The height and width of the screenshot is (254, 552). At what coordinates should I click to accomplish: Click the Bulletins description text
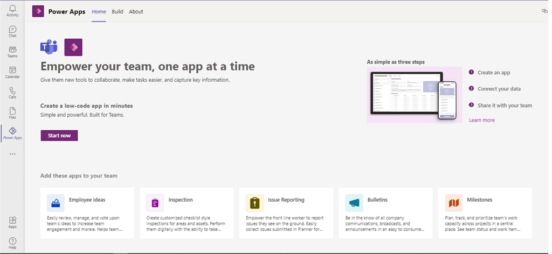(x=385, y=224)
